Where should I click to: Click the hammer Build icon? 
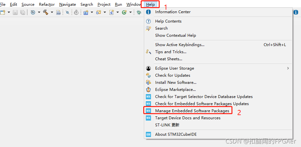(46, 13)
